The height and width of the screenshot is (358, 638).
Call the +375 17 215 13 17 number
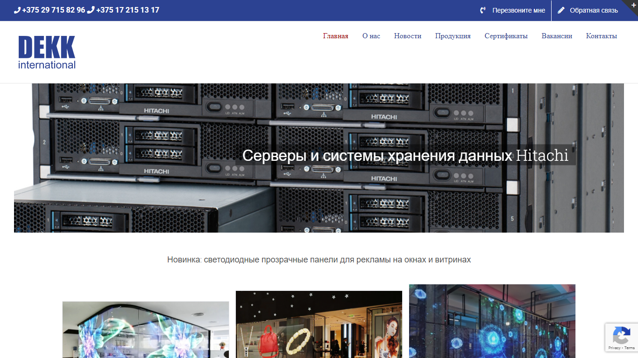click(128, 10)
